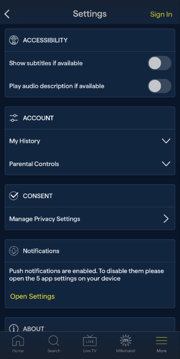Tap the Notifications bell icon
This screenshot has width=180, height=359.
[14, 251]
